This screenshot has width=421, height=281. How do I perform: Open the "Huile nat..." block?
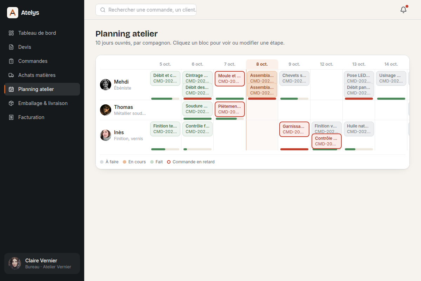tap(359, 129)
